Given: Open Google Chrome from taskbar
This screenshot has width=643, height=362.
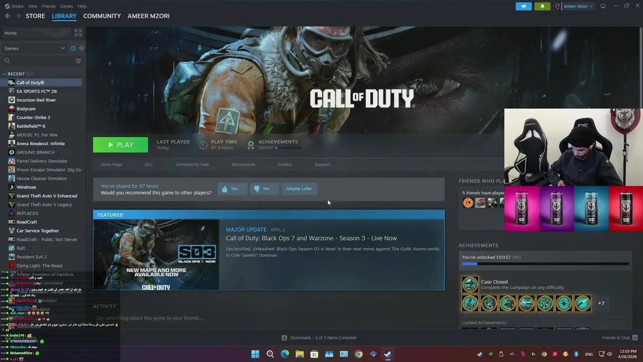Looking at the screenshot, I should click(358, 354).
